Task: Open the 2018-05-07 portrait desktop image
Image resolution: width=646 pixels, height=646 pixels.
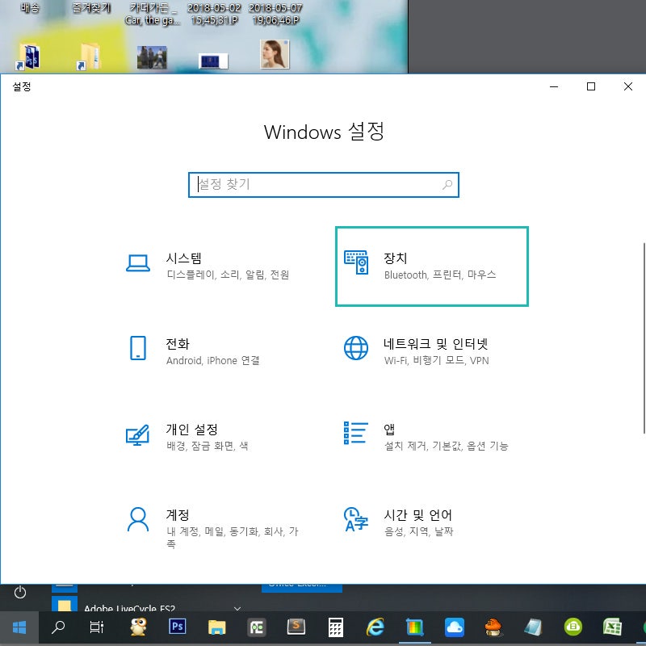Action: point(275,54)
